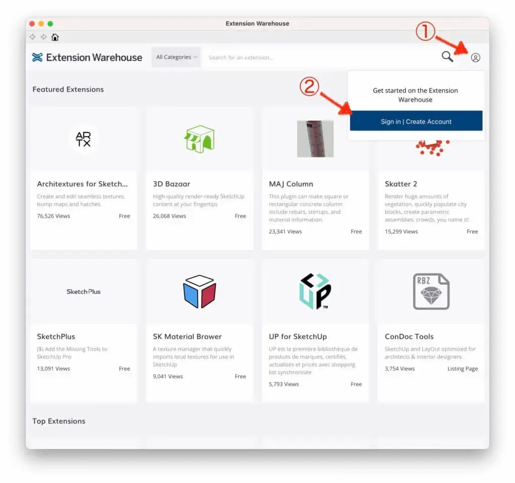Click the back navigation arrow

(32, 37)
